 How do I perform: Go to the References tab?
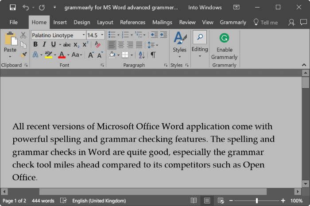[x=133, y=22]
